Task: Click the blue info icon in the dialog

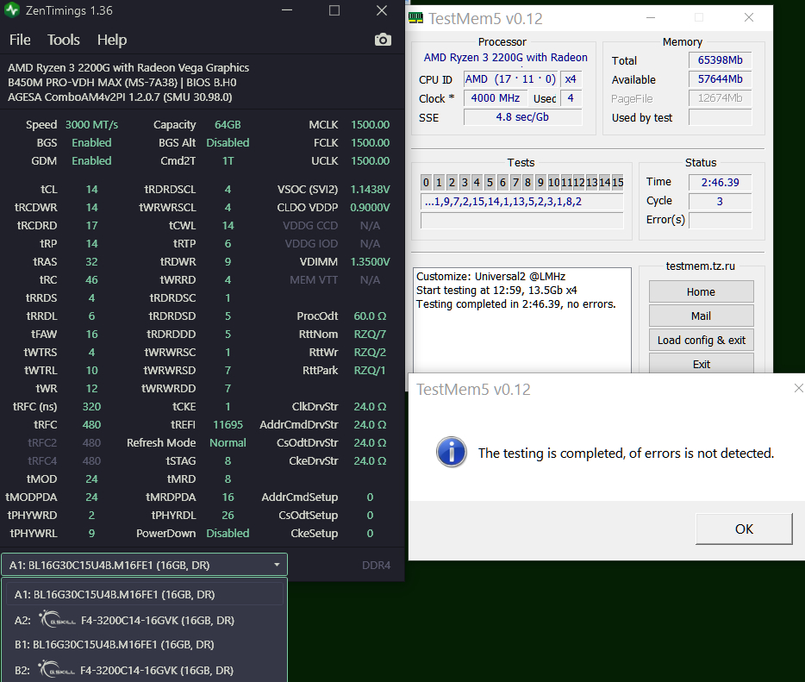Action: tap(452, 452)
